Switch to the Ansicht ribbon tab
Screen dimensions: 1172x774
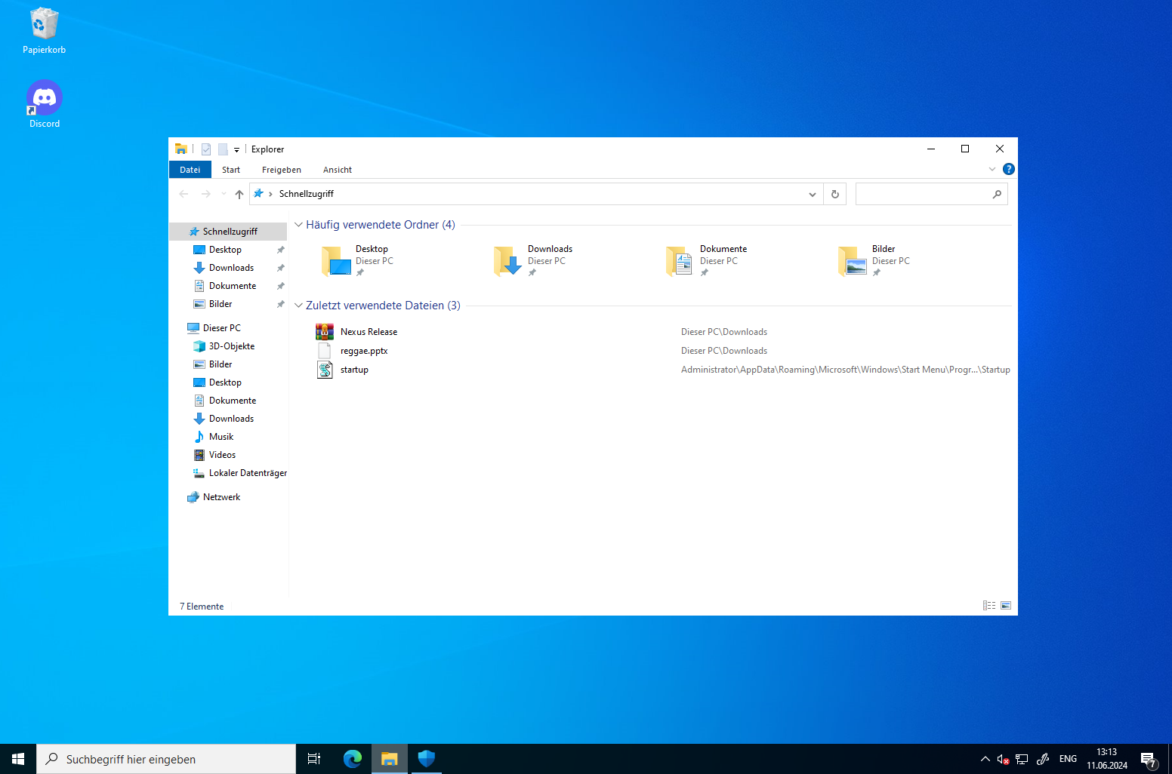pos(338,170)
